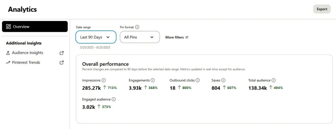Click the external link icon for Audience insights
The width and height of the screenshot is (336, 129).
pos(62,53)
